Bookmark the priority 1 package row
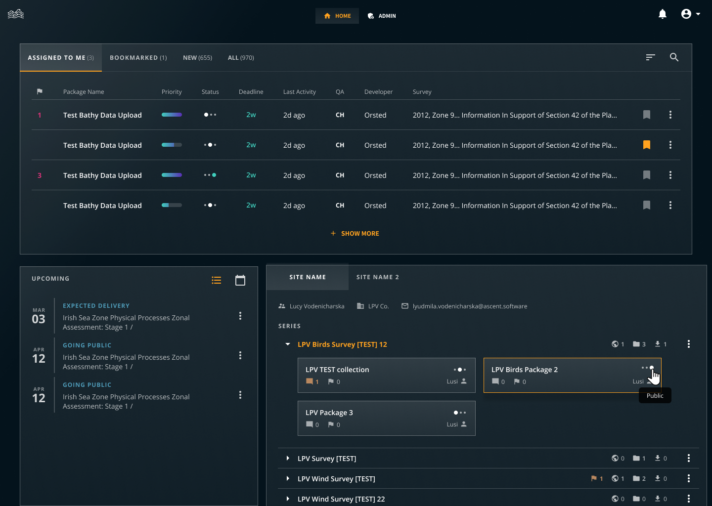This screenshot has width=712, height=506. point(647,115)
